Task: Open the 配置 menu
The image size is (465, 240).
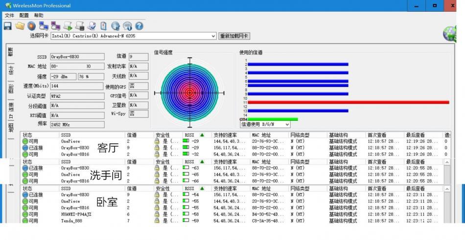Action: point(24,16)
